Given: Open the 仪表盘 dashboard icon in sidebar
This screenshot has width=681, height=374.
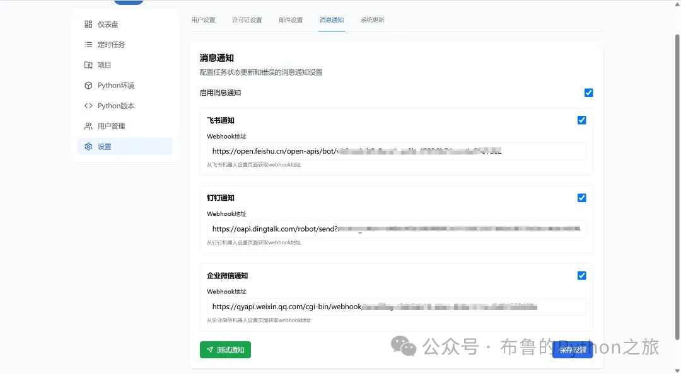Looking at the screenshot, I should 88,25.
